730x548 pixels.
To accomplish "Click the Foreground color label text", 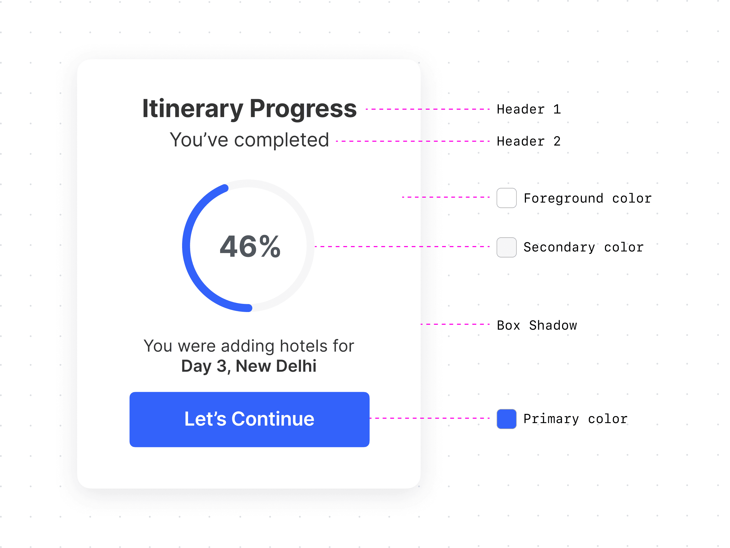I will 588,198.
